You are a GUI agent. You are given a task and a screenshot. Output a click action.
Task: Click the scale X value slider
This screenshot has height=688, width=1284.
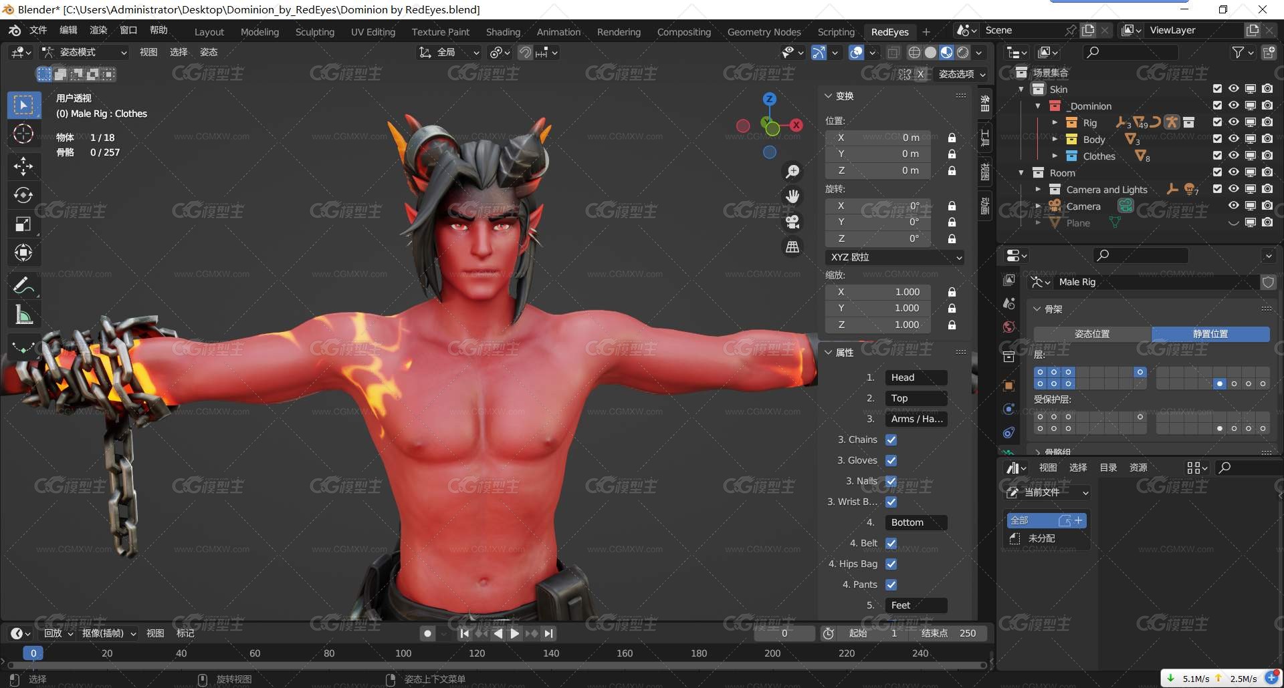[x=877, y=292]
